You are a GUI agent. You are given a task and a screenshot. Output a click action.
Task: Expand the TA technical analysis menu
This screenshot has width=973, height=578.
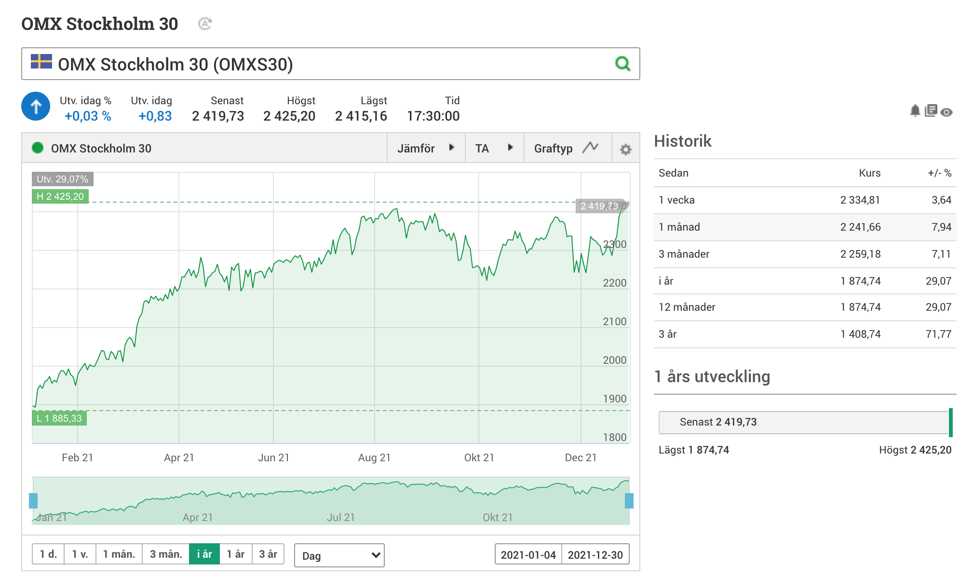pyautogui.click(x=495, y=148)
